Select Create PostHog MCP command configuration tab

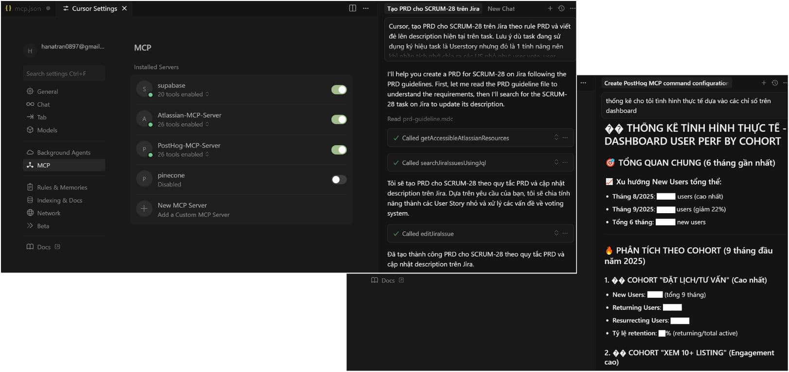click(x=666, y=83)
